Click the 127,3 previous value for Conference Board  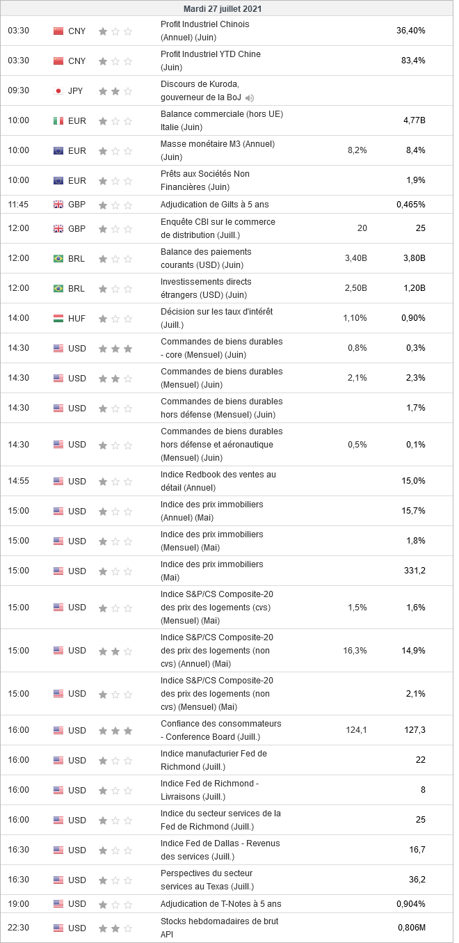click(414, 730)
